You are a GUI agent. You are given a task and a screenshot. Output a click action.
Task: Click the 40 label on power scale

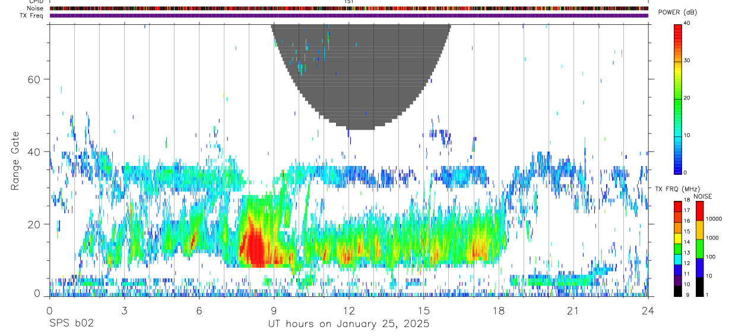(687, 24)
